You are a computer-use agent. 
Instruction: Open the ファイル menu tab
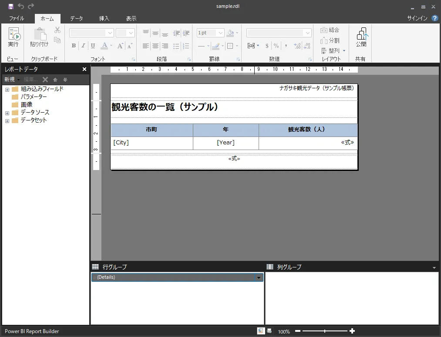17,19
